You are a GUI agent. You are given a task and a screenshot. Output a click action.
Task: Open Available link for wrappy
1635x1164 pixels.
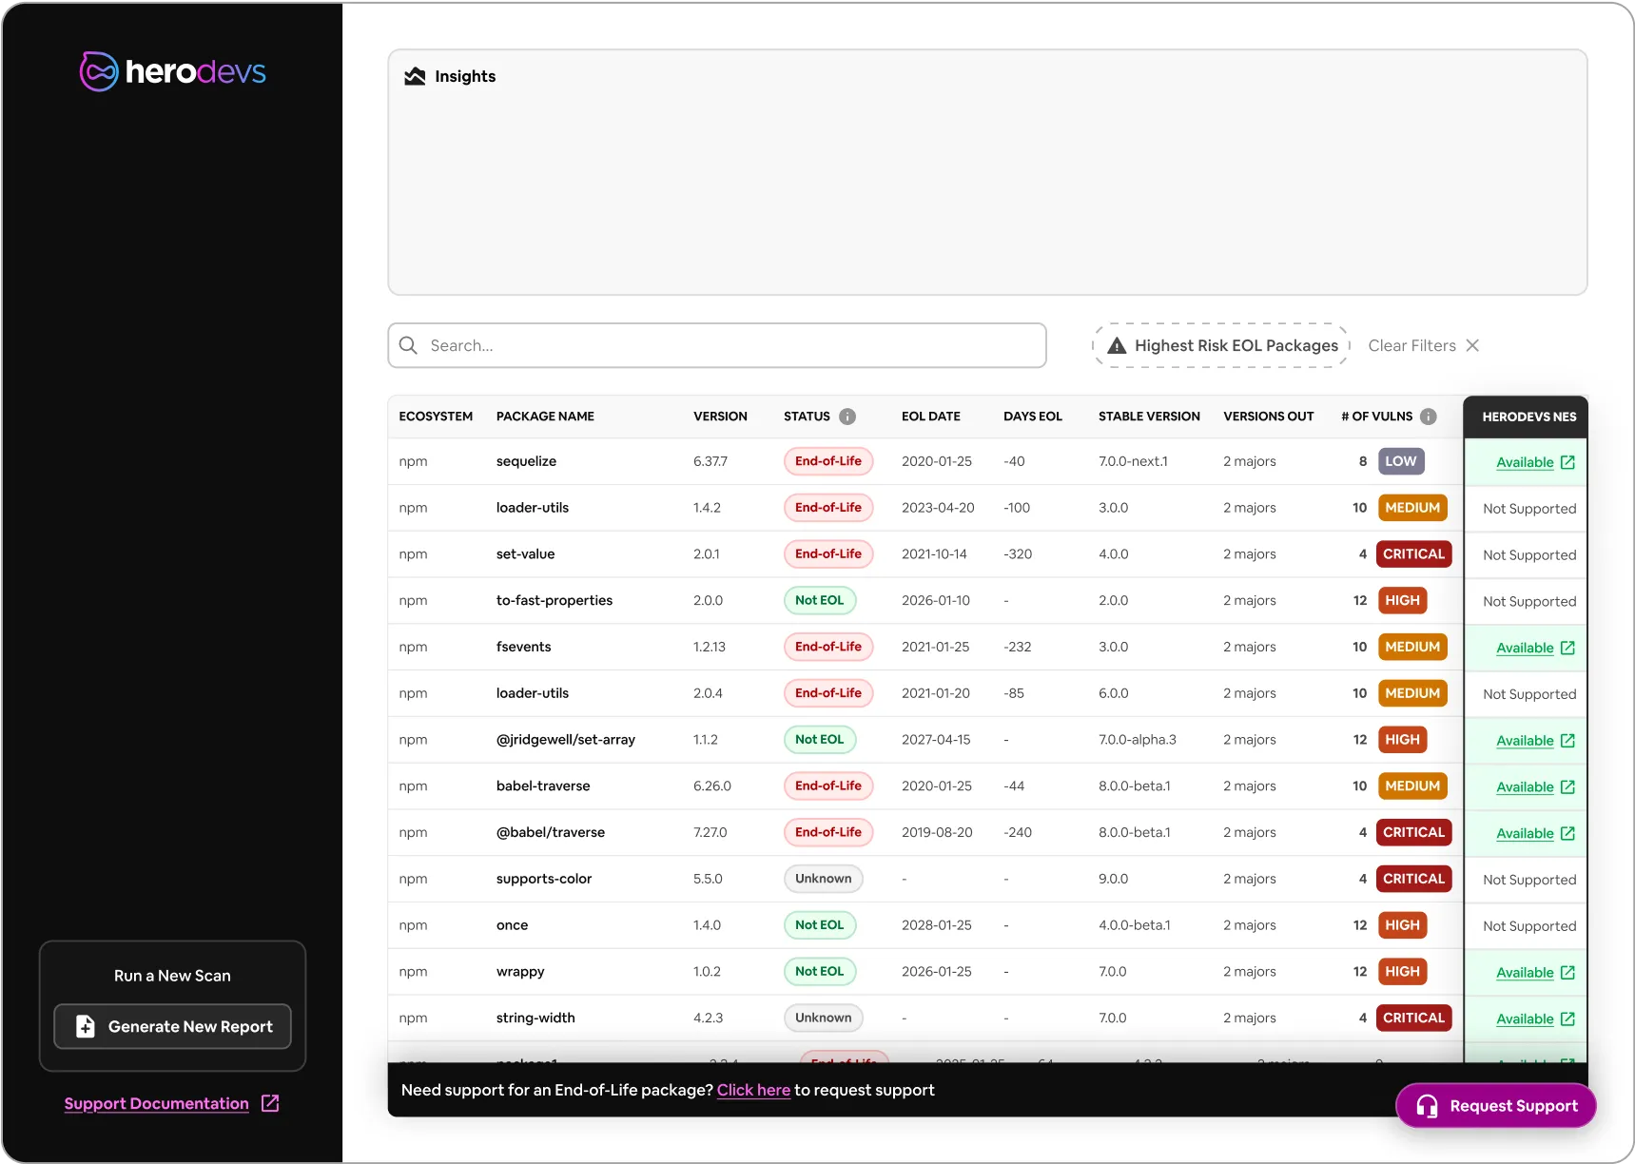pos(1525,973)
